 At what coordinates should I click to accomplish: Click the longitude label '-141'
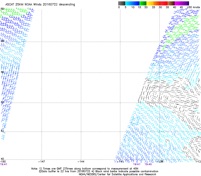pos(120,162)
